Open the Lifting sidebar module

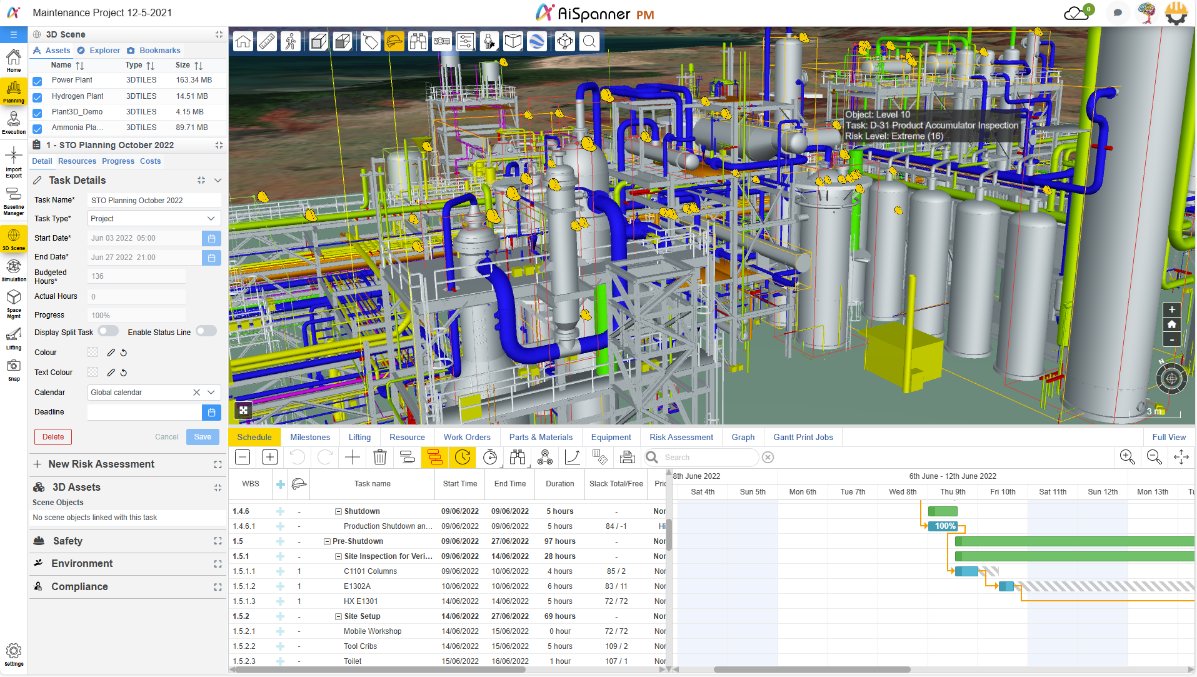point(14,339)
